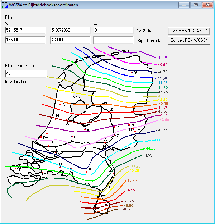The image size is (215, 224).
Task: Click the Rijksdriehoek Z input field
Action: pos(113,40)
